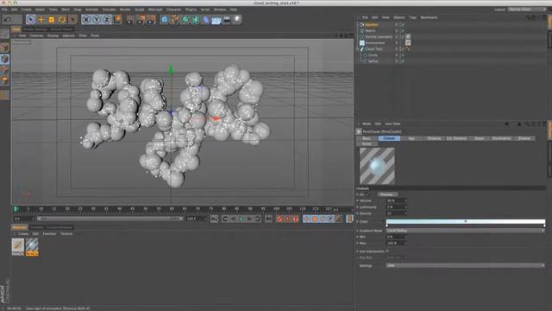552x311 pixels.
Task: Open the Character menu
Action: tap(173, 10)
